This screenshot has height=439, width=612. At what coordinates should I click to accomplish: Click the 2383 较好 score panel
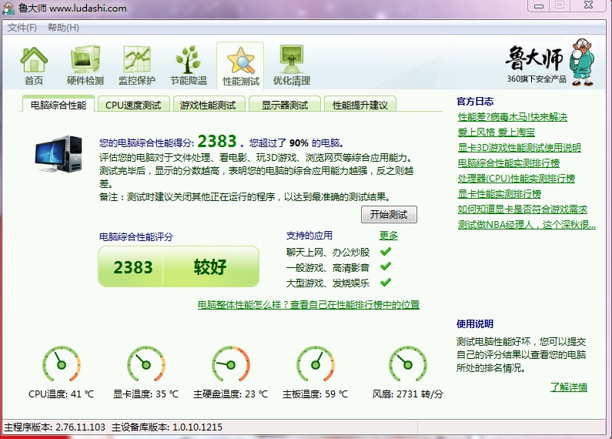click(x=179, y=266)
